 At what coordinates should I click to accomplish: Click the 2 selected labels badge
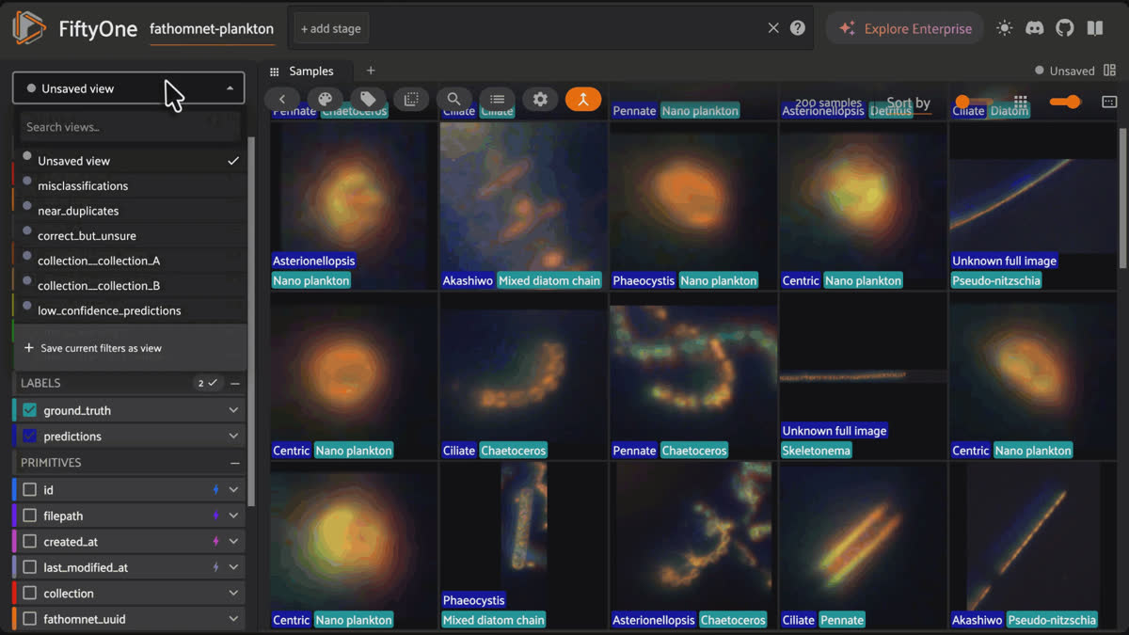point(206,383)
